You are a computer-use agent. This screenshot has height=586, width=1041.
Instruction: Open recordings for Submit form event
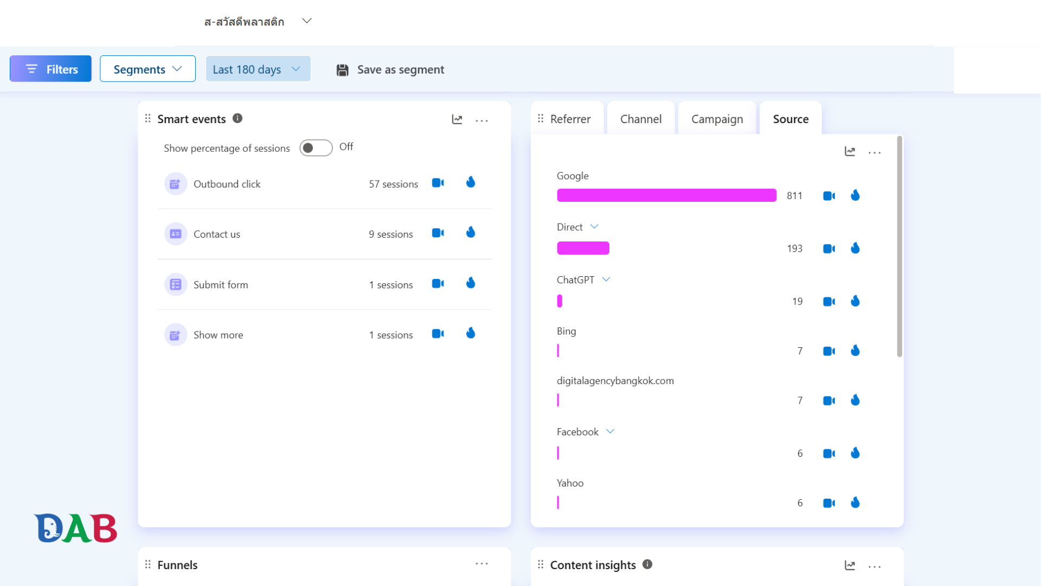[x=438, y=284]
